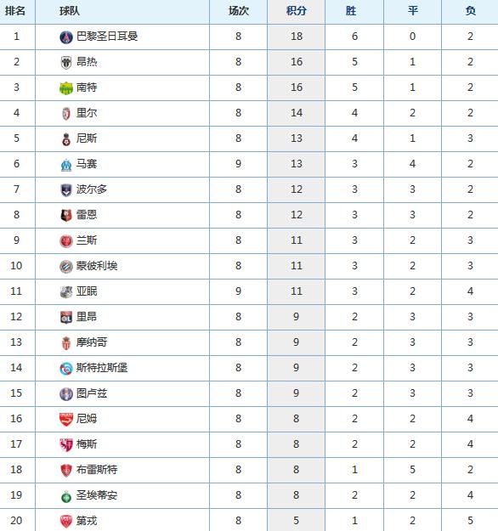The width and height of the screenshot is (498, 531).
Task: Click the Saint-Étienne green badge
Action: 66,496
